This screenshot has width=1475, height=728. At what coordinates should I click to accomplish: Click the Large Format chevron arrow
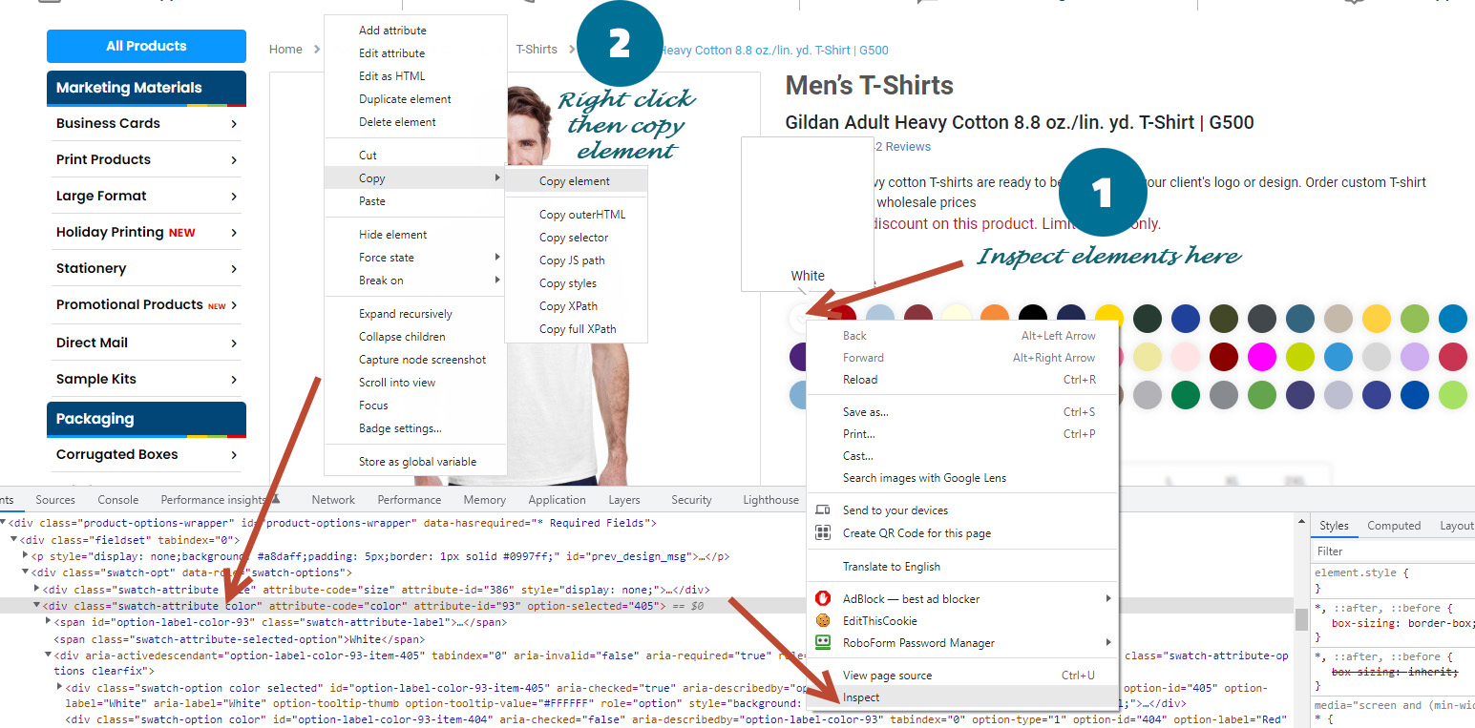click(234, 197)
